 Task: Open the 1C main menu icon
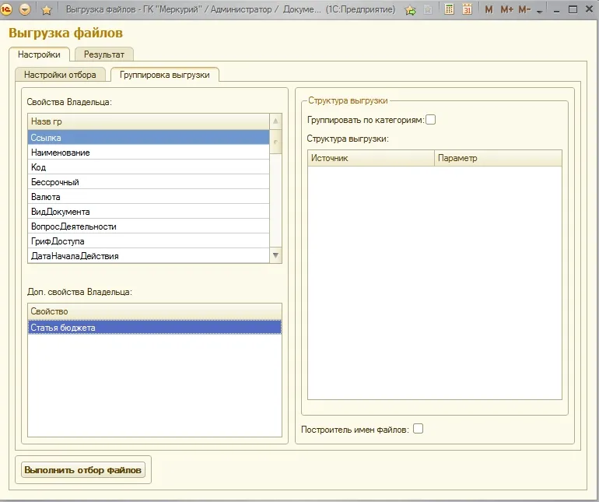tap(6, 9)
